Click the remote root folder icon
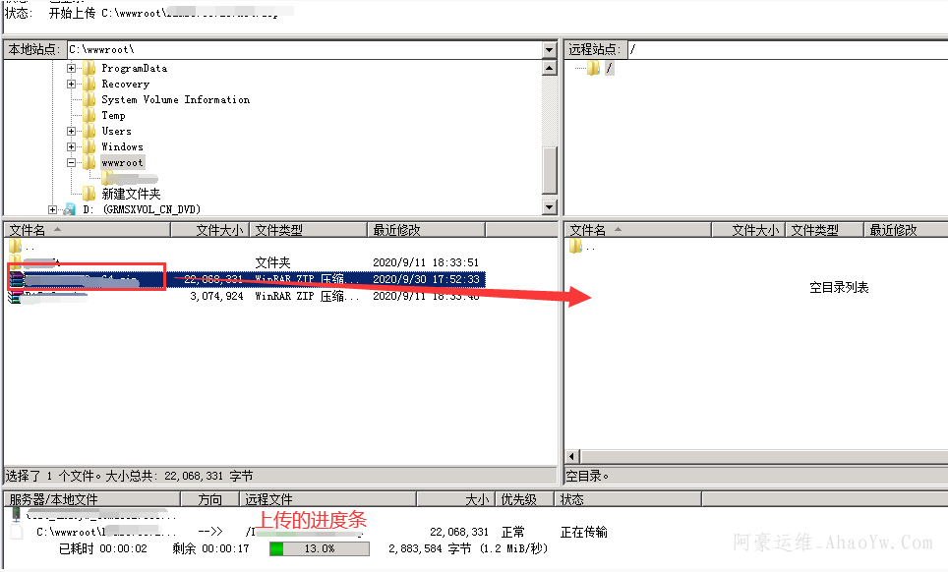Screen dimensions: 948x572 (x=593, y=68)
